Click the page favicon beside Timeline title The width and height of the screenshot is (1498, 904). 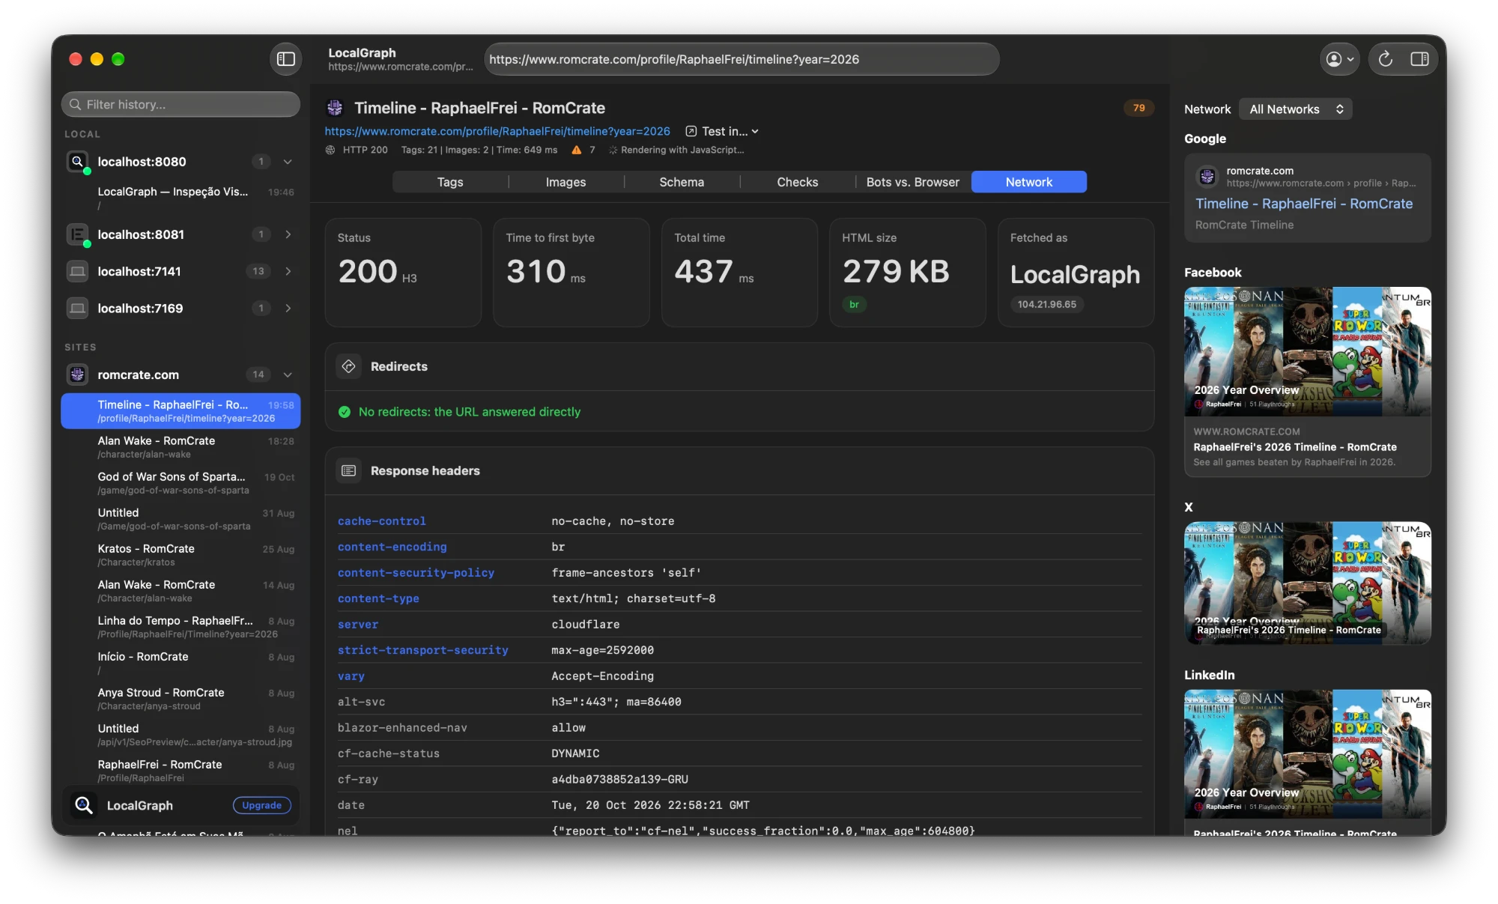point(335,108)
